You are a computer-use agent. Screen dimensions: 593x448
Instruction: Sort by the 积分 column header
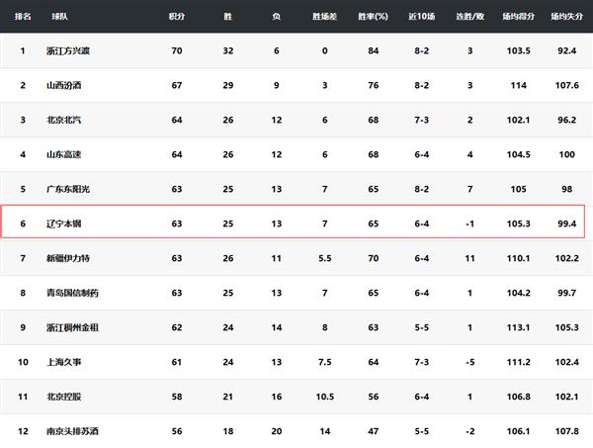point(176,17)
